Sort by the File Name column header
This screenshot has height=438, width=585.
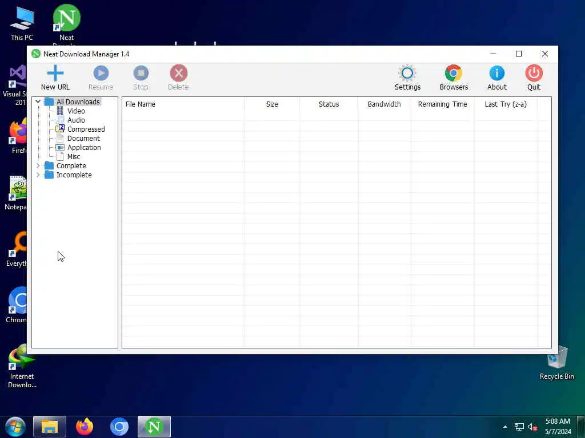[x=183, y=104]
